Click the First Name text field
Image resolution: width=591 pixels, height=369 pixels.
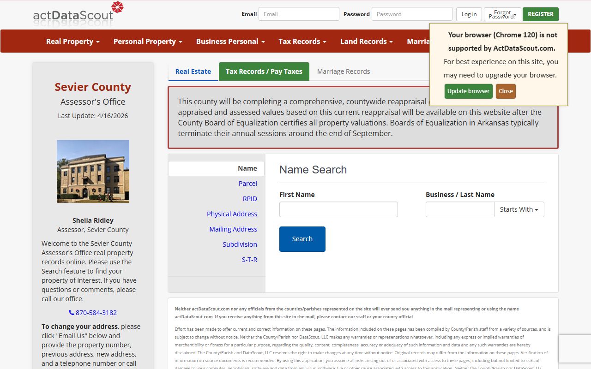pyautogui.click(x=338, y=209)
